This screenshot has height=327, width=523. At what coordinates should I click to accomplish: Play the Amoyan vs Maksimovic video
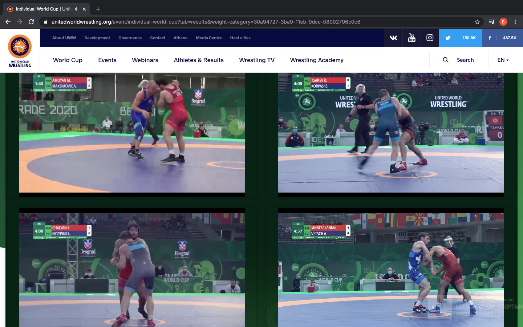pos(132,133)
